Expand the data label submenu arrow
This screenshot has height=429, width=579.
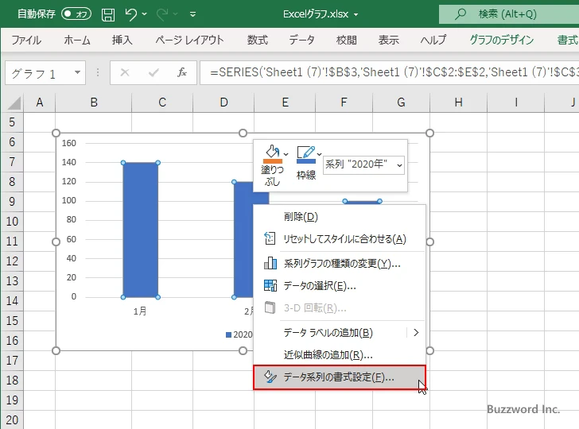click(416, 333)
